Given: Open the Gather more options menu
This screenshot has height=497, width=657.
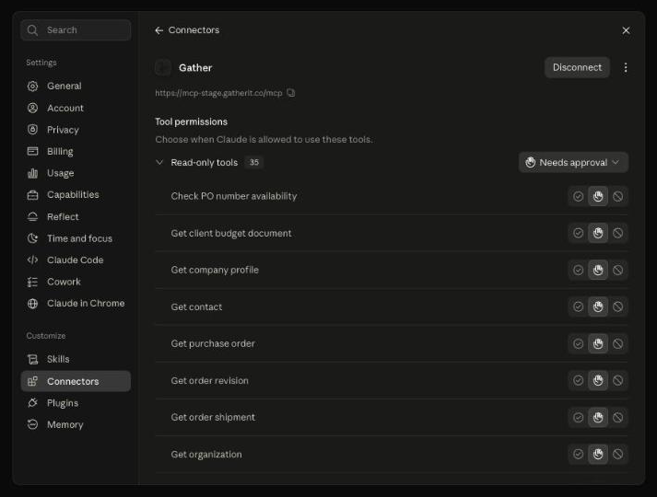Looking at the screenshot, I should pos(626,68).
